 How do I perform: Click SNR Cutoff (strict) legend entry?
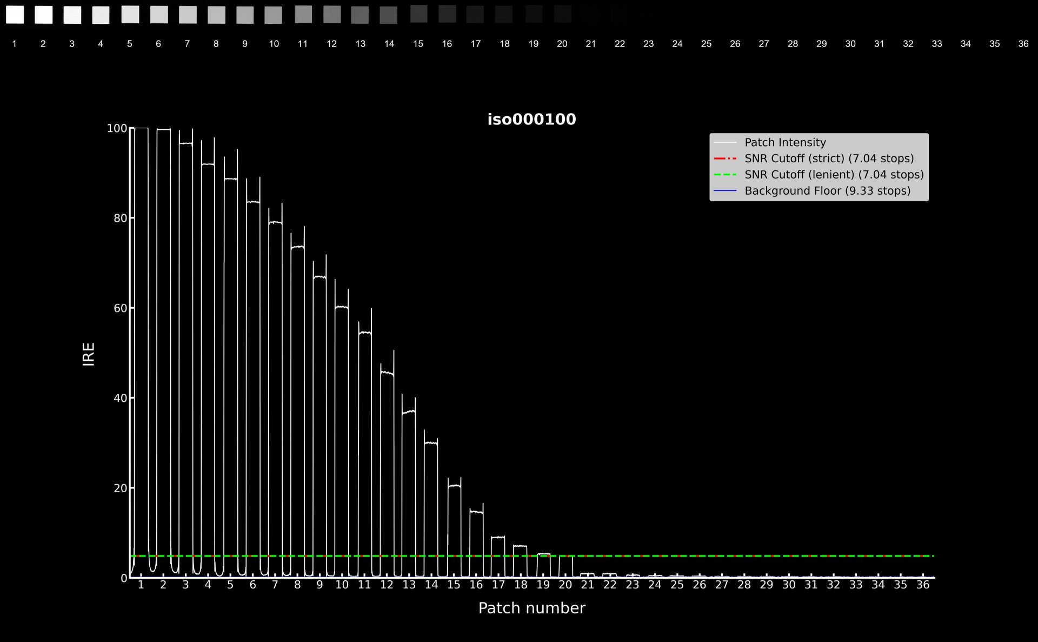[829, 158]
